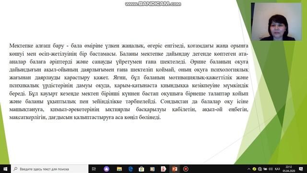Screen dimensions: 307x173
Task: Check battery status in the tray
Action: (265, 169)
